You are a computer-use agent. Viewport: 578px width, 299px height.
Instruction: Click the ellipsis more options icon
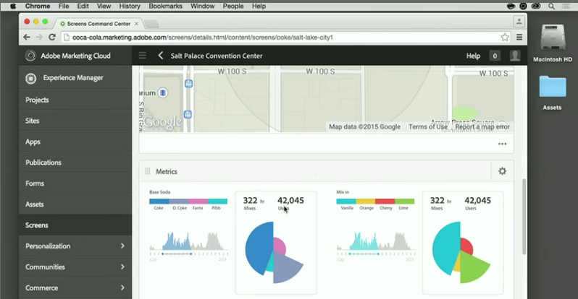[502, 144]
